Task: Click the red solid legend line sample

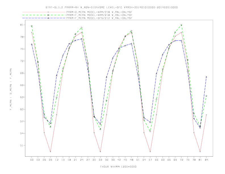Action: [44, 12]
